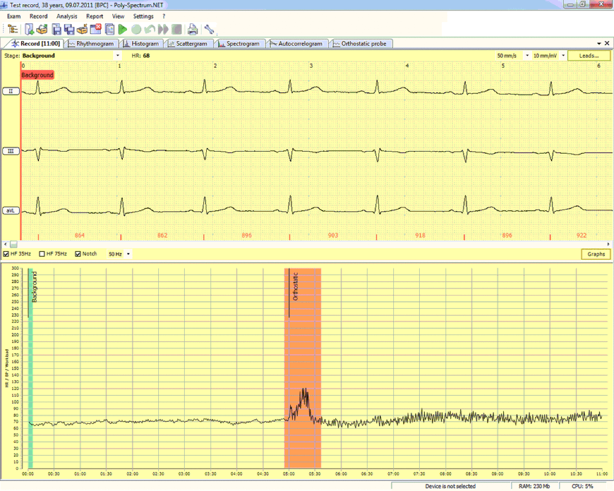Click the undo curved arrow icon
This screenshot has height=491, width=614.
150,29
